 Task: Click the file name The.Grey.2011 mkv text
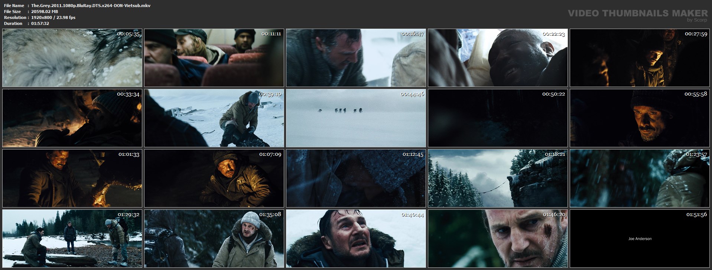coord(91,6)
